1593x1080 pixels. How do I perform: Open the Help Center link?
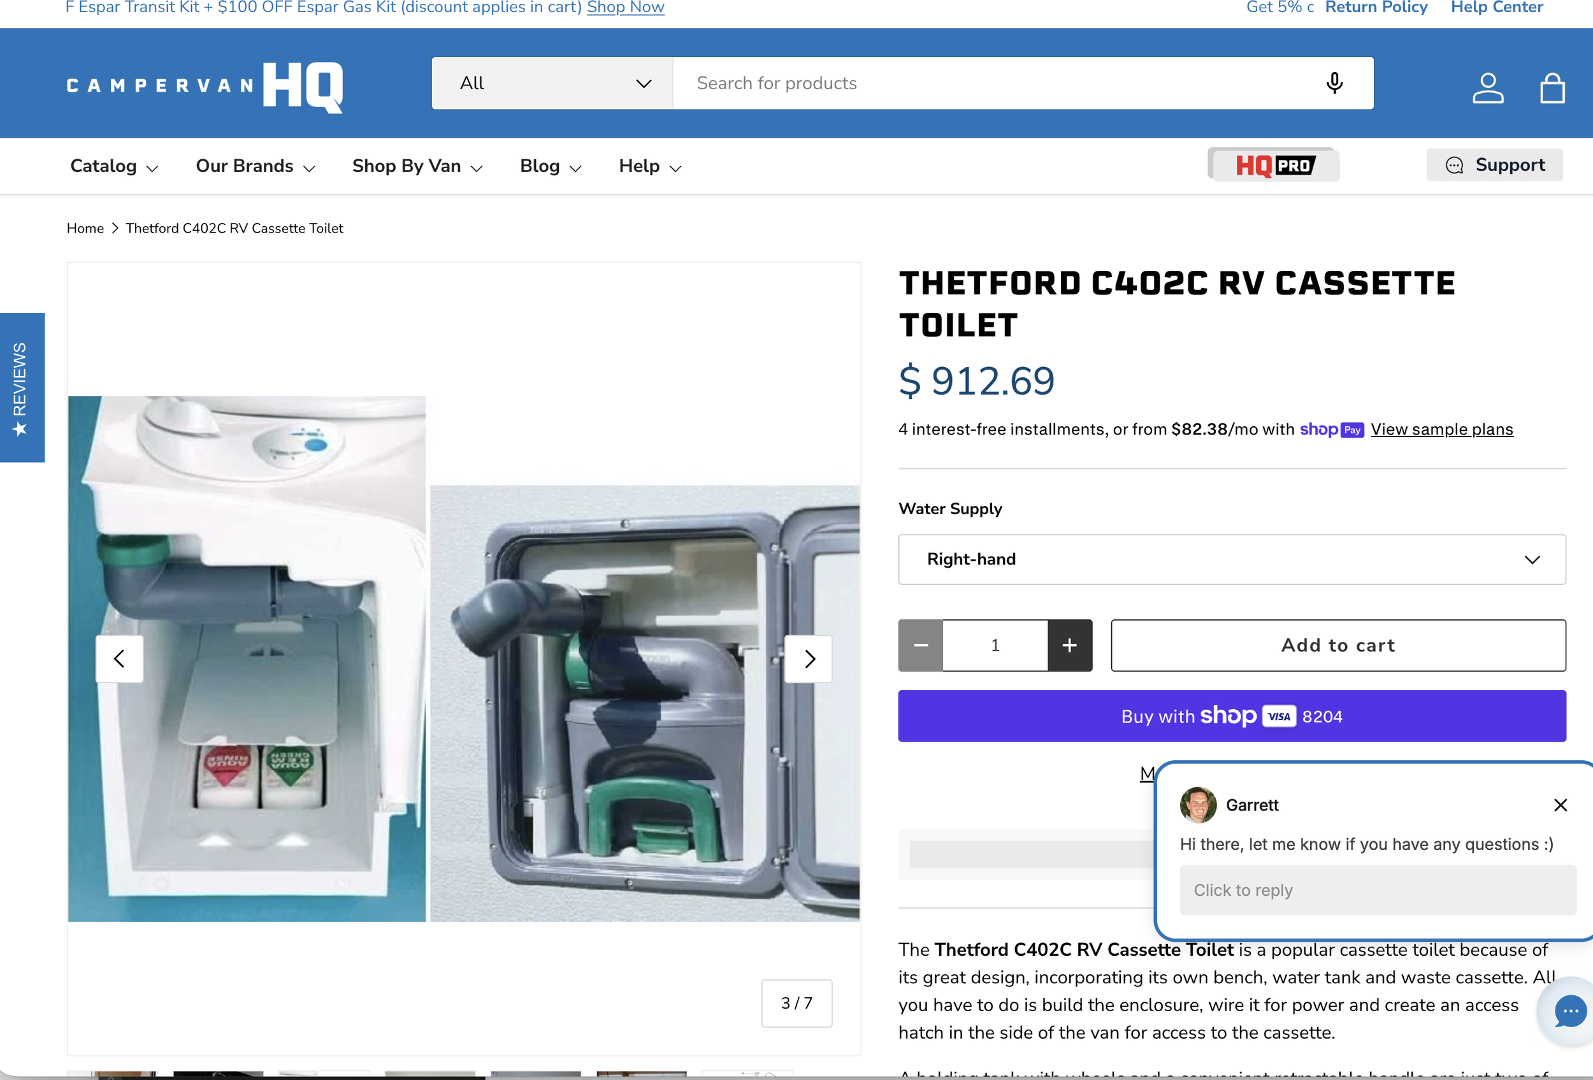pos(1496,8)
